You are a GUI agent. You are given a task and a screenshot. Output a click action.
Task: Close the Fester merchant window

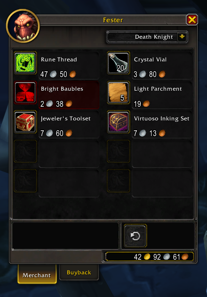[x=192, y=20]
